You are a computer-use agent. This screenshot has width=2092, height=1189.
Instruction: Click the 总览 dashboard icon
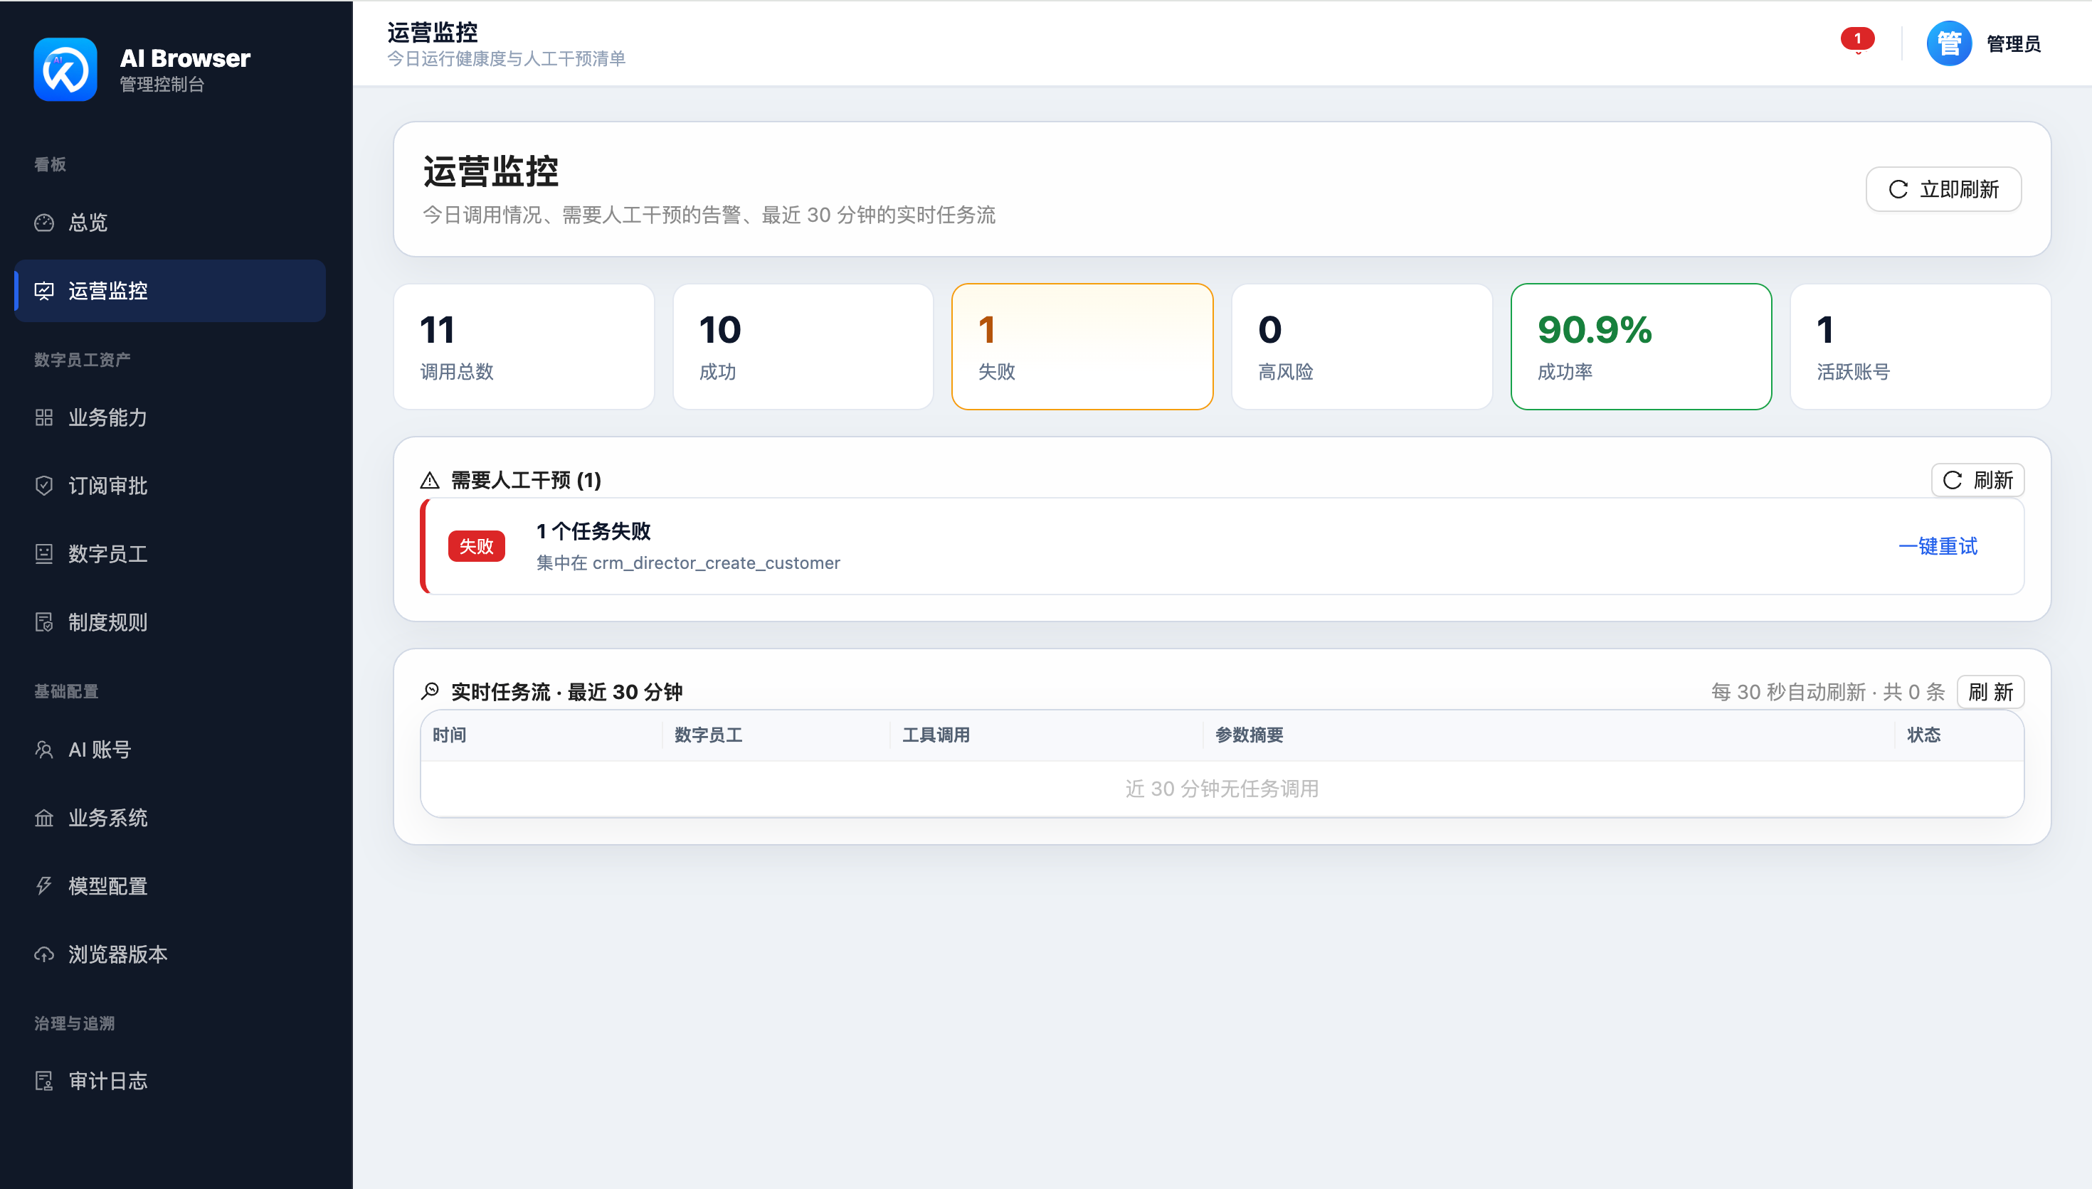coord(44,222)
